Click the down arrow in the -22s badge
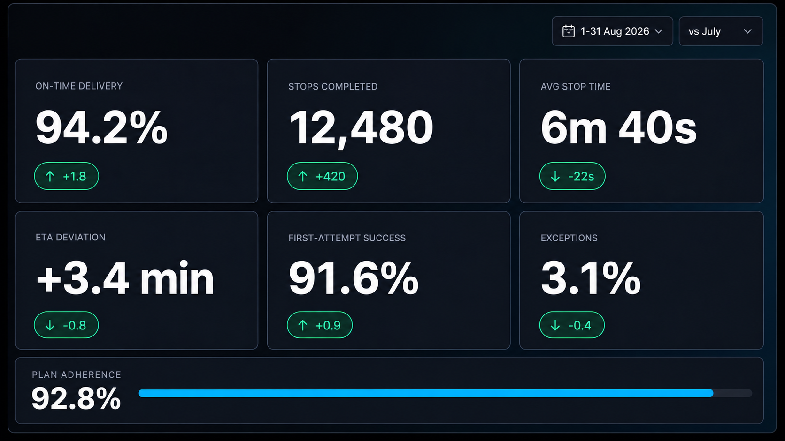 [x=555, y=176]
